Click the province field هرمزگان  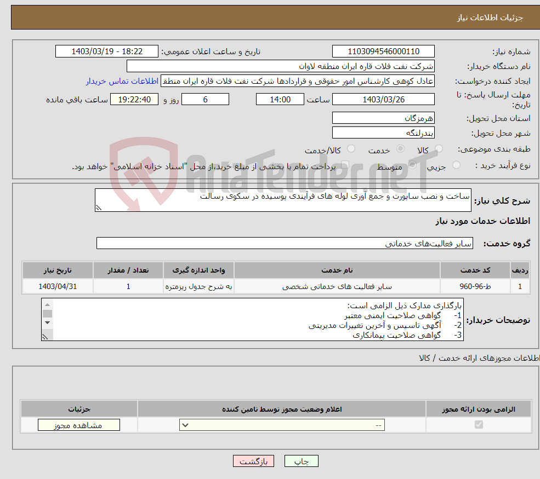383,118
